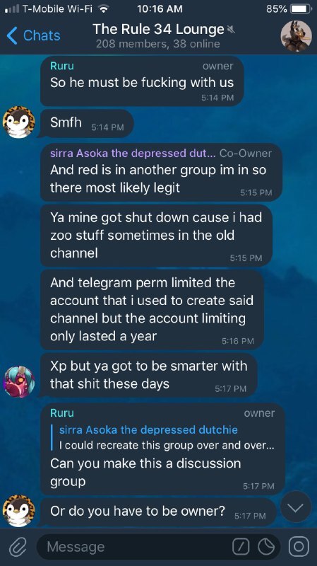Select the 'zoo stuff' message bubble
317x566 pixels.
tap(156, 236)
